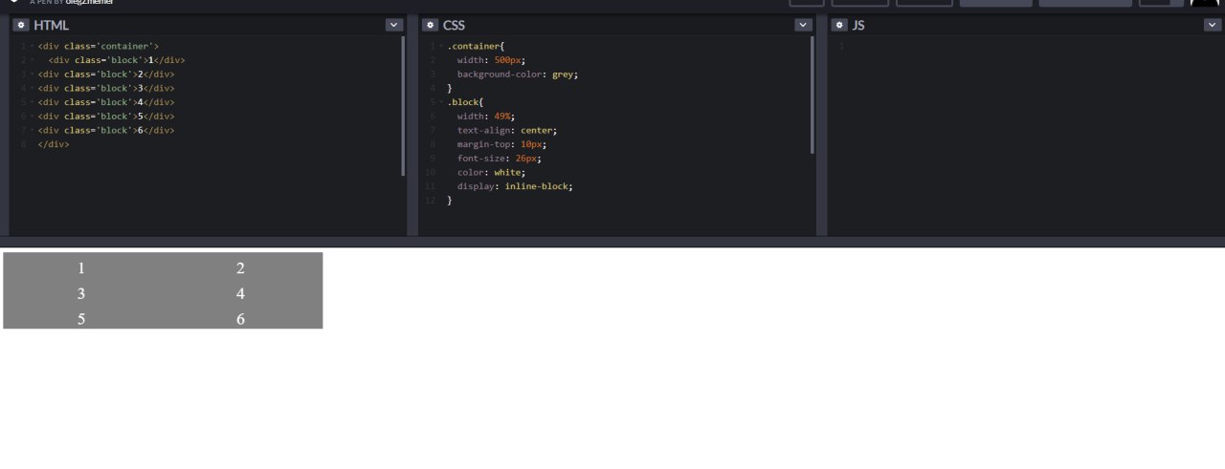1225x469 pixels.
Task: Click block number 6 in the preview
Action: pos(240,319)
